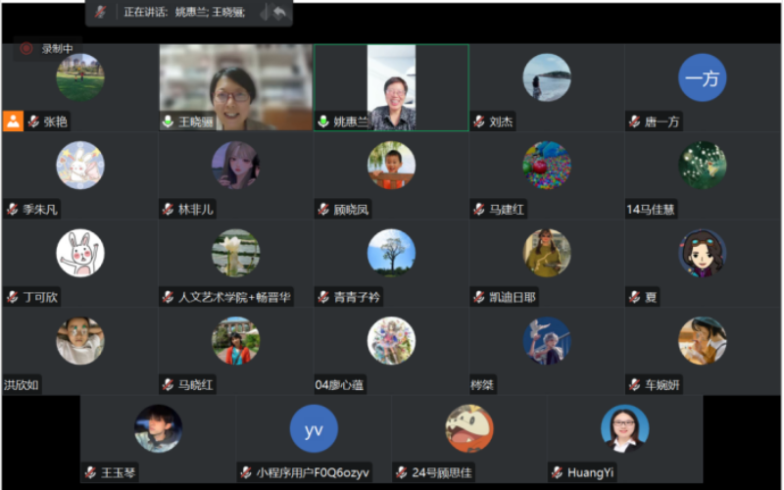Click the blue yv avatar circle
This screenshot has height=490, width=784.
point(314,429)
